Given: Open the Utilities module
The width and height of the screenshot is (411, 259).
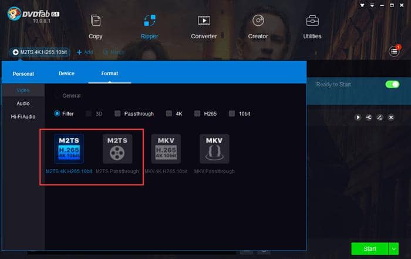Looking at the screenshot, I should [312, 27].
